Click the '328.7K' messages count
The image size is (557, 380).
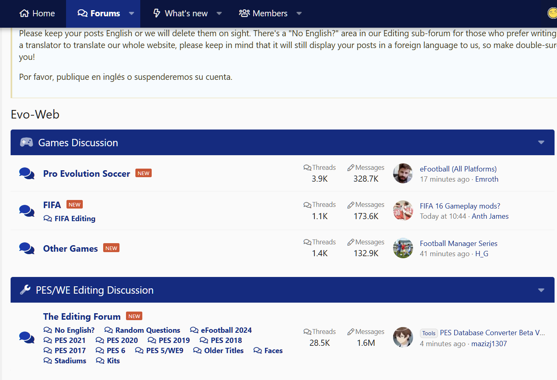pos(366,179)
